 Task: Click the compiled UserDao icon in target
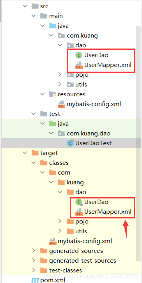(x=79, y=202)
